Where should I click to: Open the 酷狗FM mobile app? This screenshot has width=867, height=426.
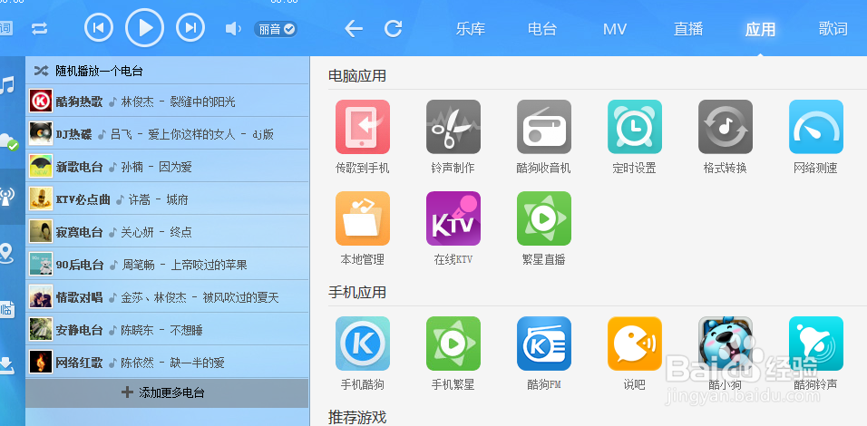[543, 344]
